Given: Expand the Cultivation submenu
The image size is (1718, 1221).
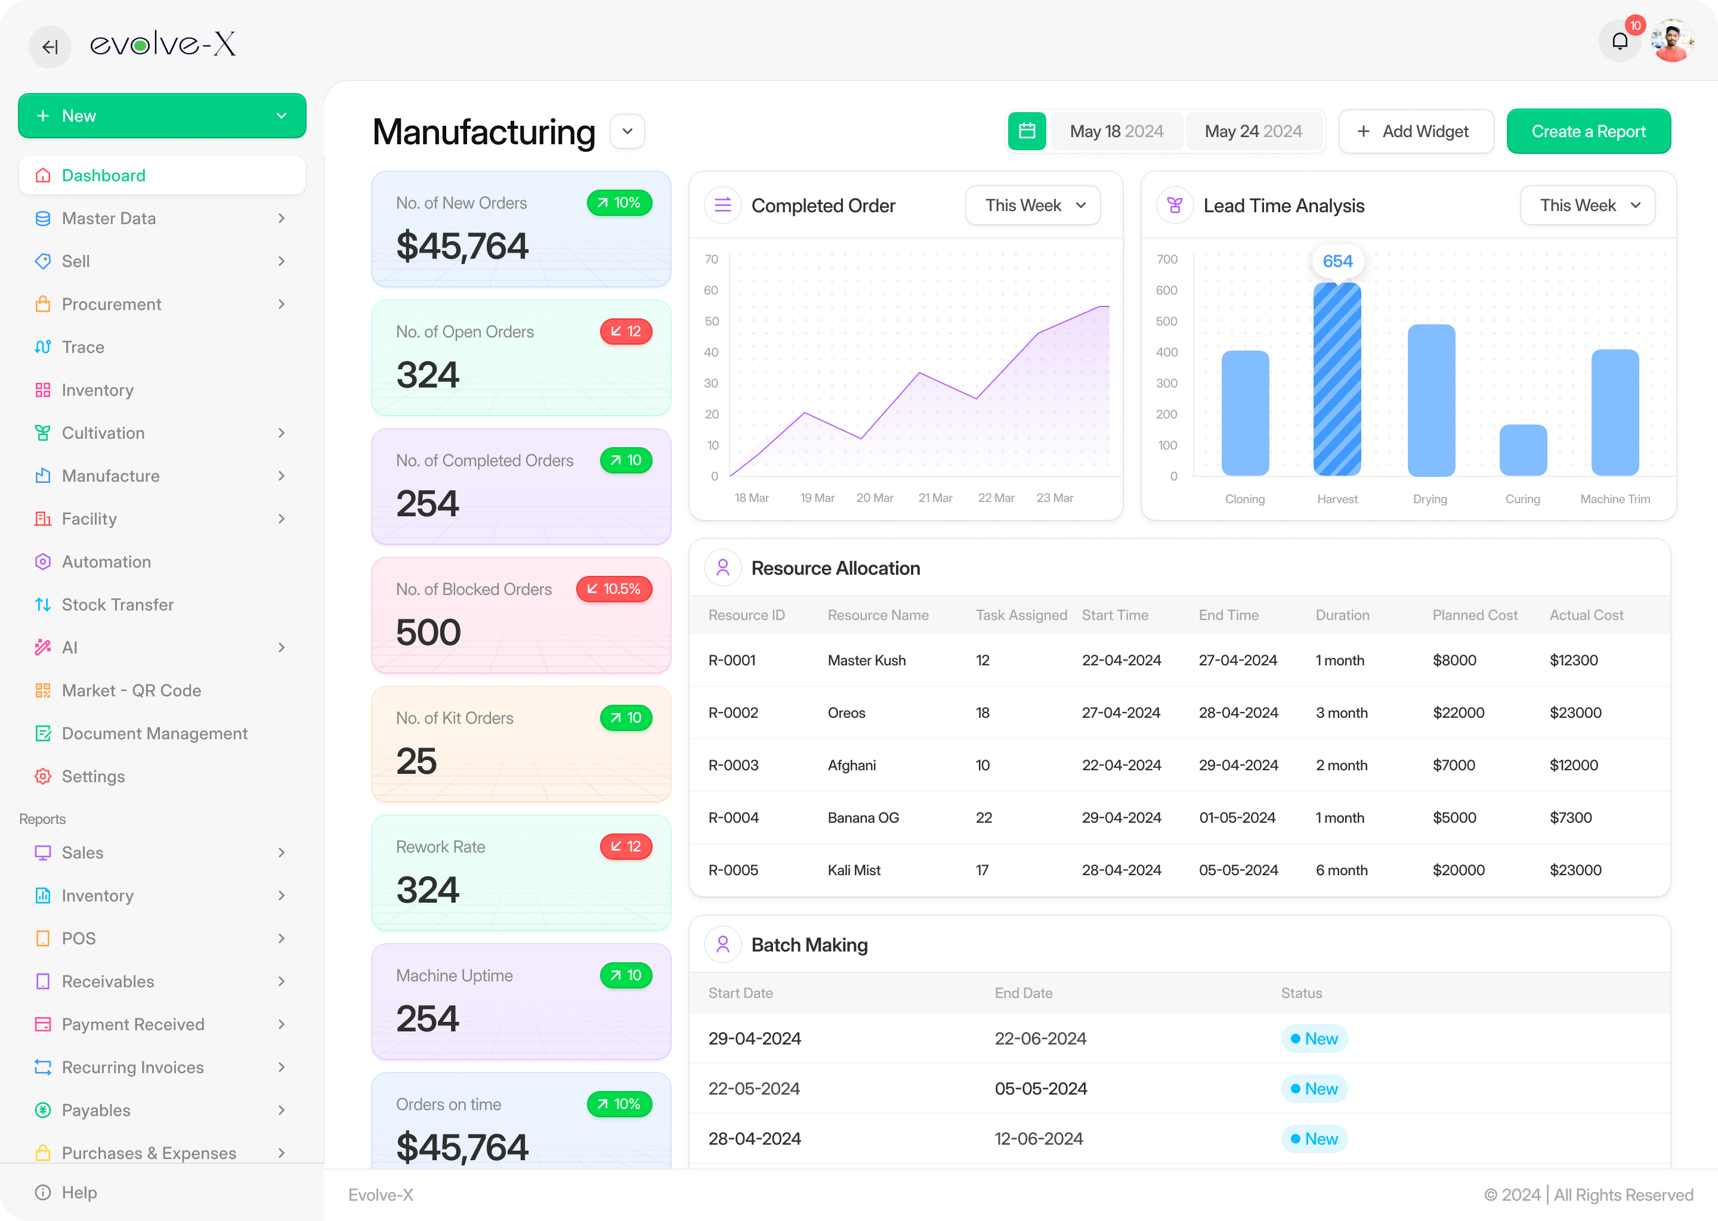Looking at the screenshot, I should click(x=282, y=433).
